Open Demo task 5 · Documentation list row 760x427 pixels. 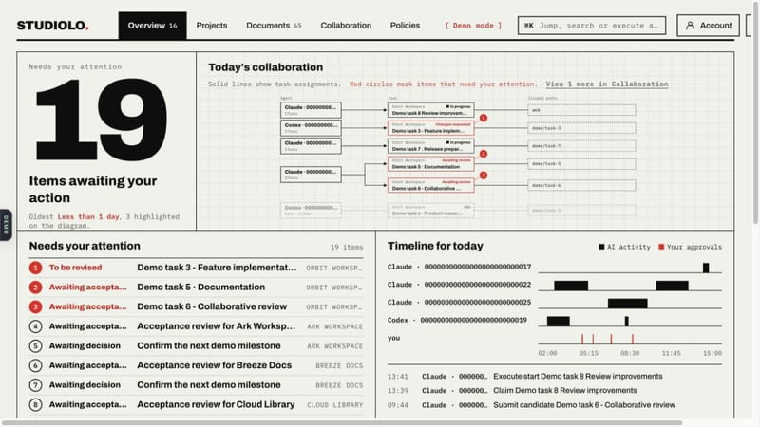tap(196, 288)
